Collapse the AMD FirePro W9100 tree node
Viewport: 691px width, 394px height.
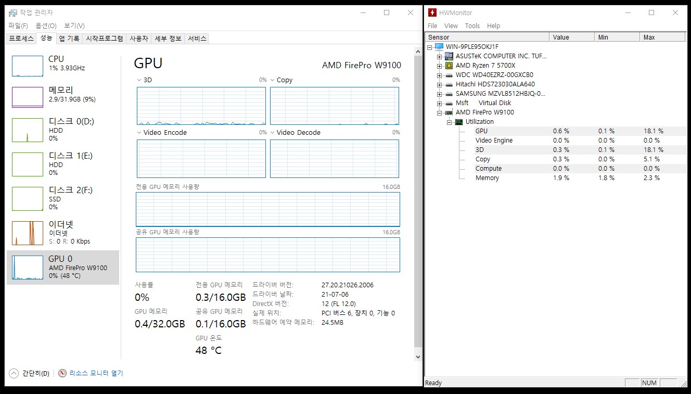point(439,112)
